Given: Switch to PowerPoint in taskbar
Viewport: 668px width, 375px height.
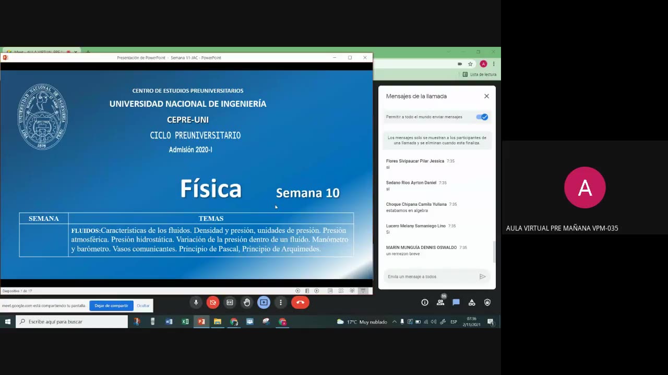Looking at the screenshot, I should (x=201, y=322).
